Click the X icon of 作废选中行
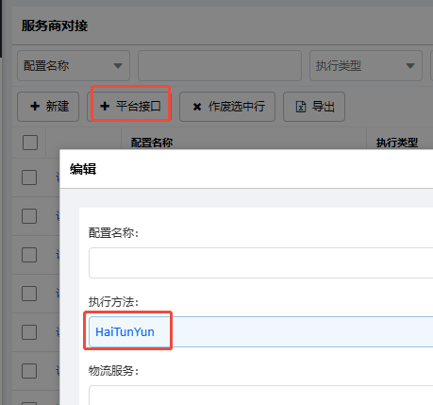 (x=197, y=107)
